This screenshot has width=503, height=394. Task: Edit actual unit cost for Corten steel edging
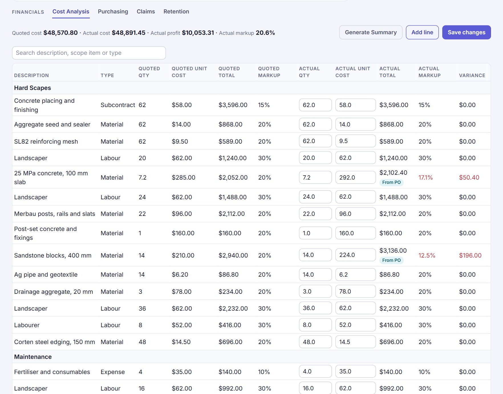[356, 342]
